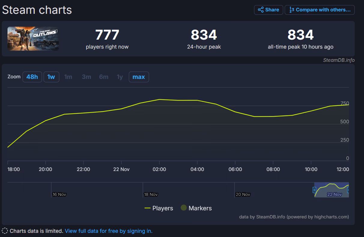This screenshot has width=364, height=237.
Task: Click the 20 Nov marker in navigator
Action: pos(243,194)
